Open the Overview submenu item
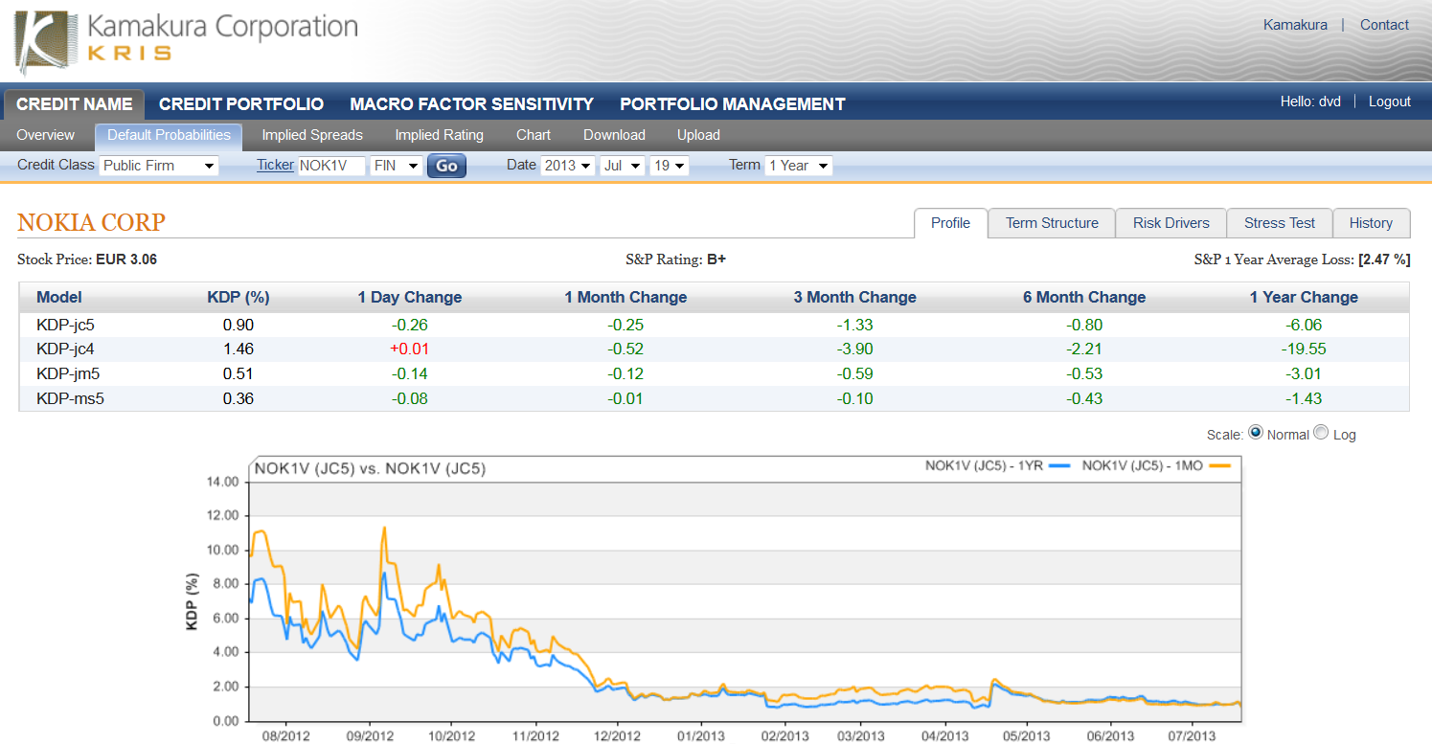The width and height of the screenshot is (1432, 744). click(45, 135)
